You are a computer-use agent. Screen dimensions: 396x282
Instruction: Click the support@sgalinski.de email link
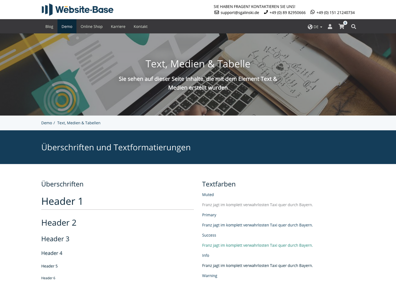[239, 12]
